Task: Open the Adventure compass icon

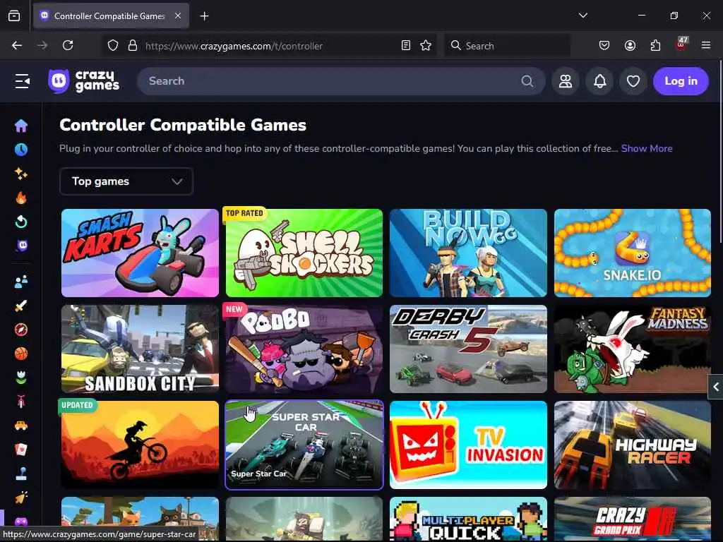Action: point(20,330)
